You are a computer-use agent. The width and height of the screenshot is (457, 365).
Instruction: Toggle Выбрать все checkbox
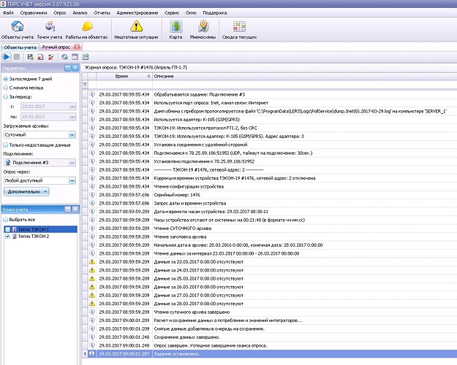(x=6, y=220)
